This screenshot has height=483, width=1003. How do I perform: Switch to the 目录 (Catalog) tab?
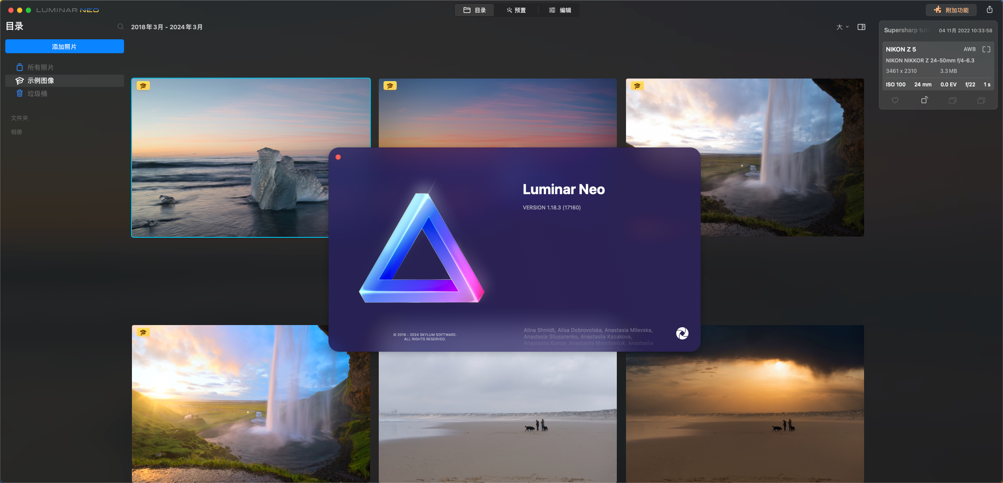click(x=474, y=10)
